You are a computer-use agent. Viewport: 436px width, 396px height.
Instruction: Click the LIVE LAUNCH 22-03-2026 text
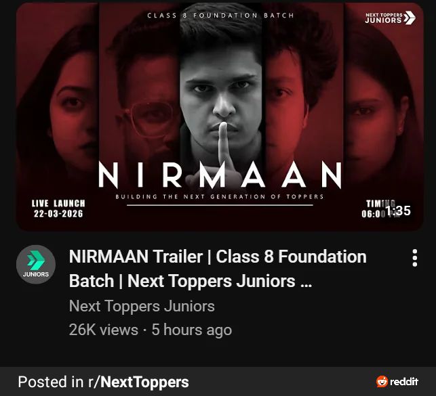tap(58, 208)
